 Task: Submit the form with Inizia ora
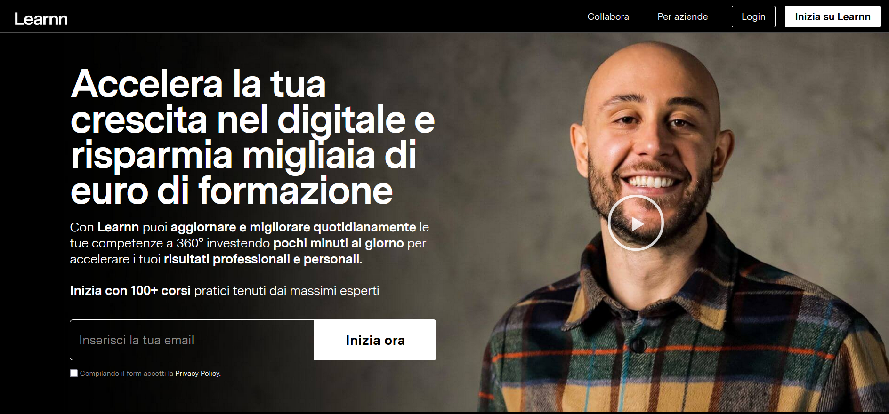pos(375,340)
